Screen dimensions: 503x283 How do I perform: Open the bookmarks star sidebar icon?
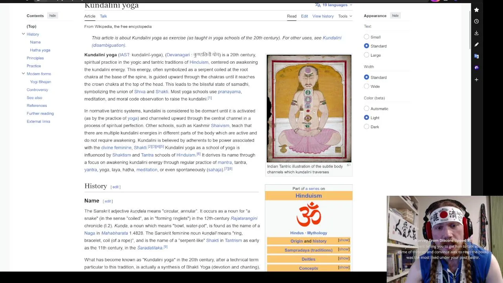pyautogui.click(x=476, y=10)
